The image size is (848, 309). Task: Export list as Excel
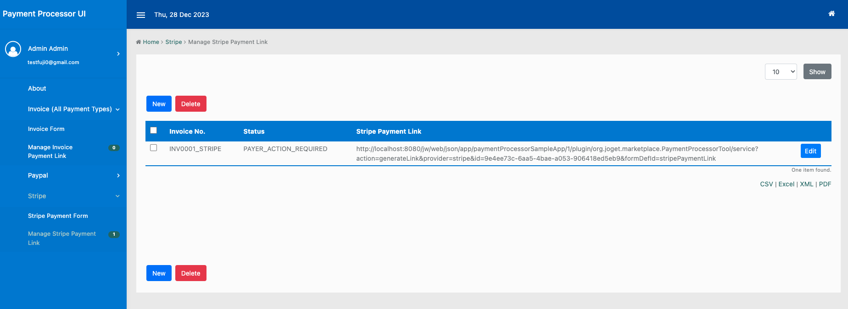[x=787, y=184]
